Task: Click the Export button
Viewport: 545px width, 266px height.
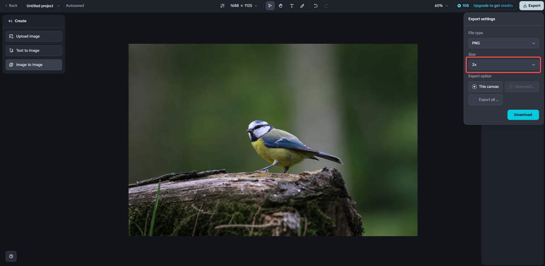Action: click(x=531, y=6)
